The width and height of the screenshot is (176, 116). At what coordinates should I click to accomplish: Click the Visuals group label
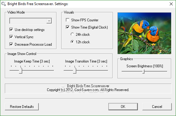[69, 12]
